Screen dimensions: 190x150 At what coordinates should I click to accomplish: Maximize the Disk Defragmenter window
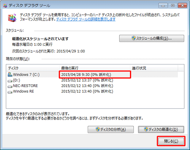(x=173, y=6)
